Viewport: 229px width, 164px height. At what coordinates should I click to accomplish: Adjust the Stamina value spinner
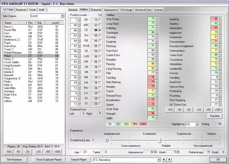point(220,23)
